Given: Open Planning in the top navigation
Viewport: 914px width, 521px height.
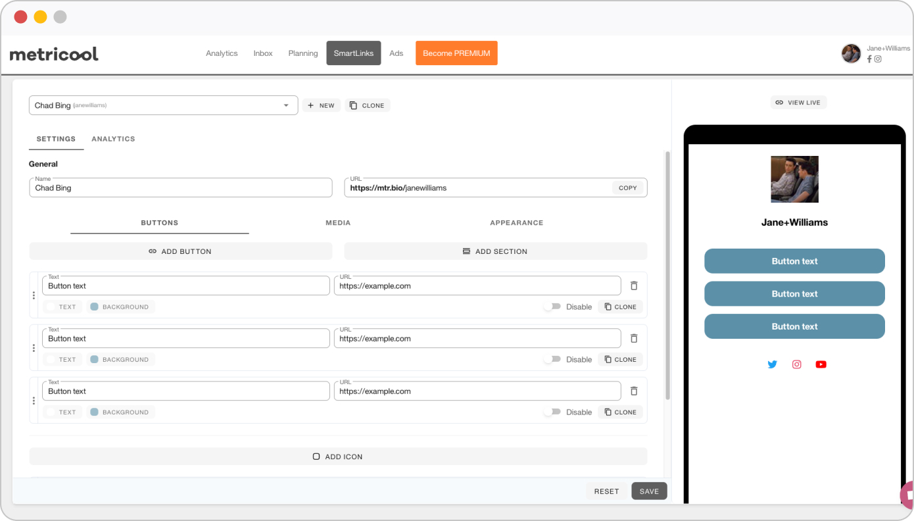Looking at the screenshot, I should [303, 53].
